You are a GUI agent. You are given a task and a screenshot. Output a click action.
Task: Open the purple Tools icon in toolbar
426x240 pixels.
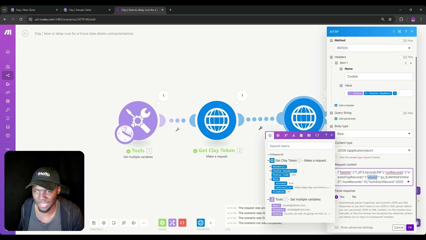click(172, 223)
